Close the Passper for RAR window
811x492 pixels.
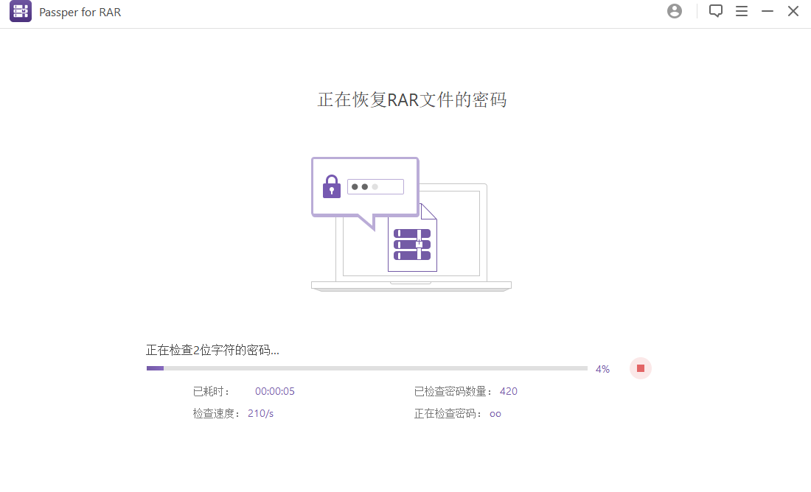click(793, 11)
